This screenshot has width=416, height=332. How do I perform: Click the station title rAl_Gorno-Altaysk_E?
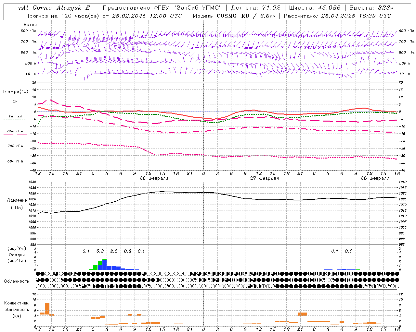pos(54,8)
